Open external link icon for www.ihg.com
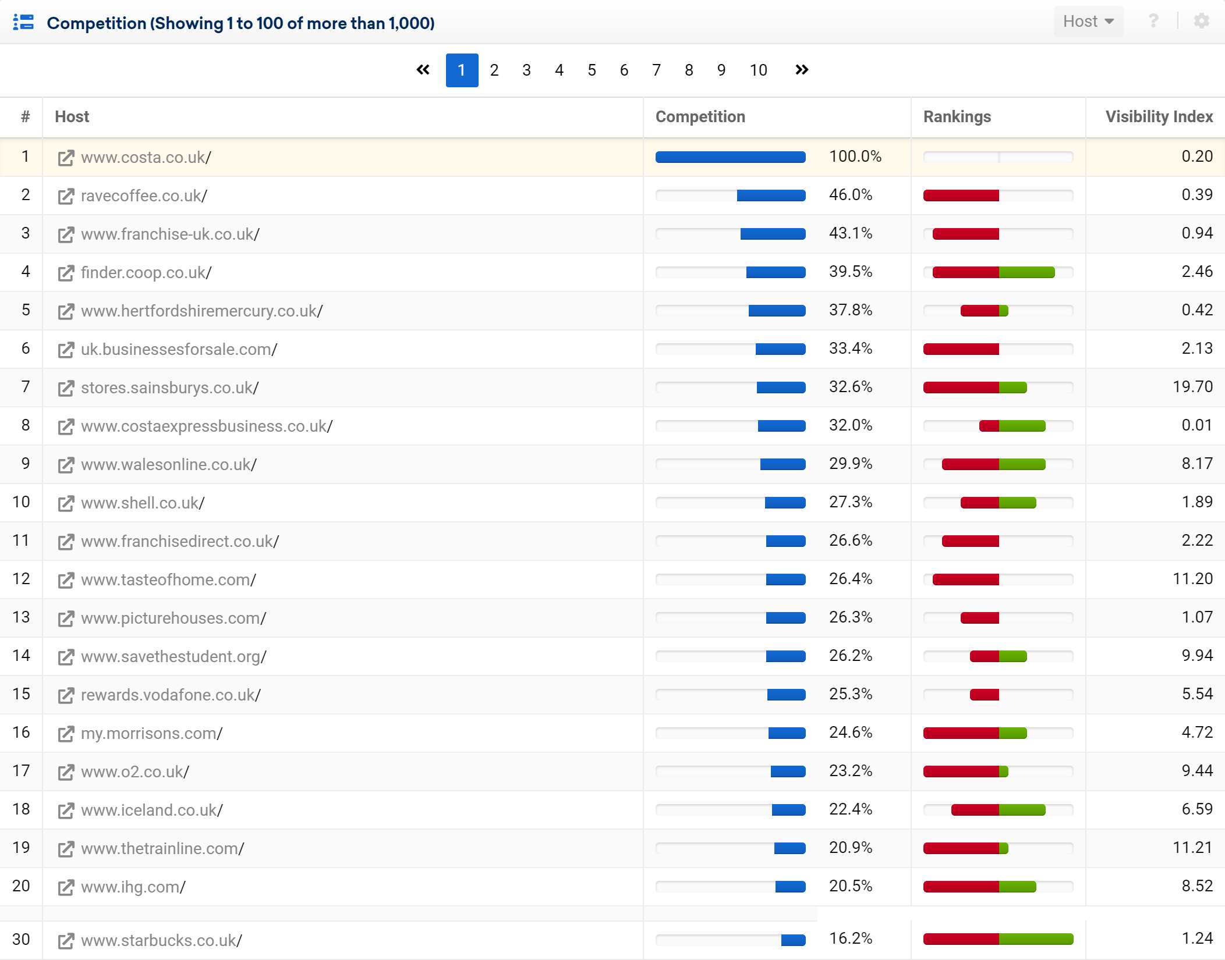 click(66, 887)
